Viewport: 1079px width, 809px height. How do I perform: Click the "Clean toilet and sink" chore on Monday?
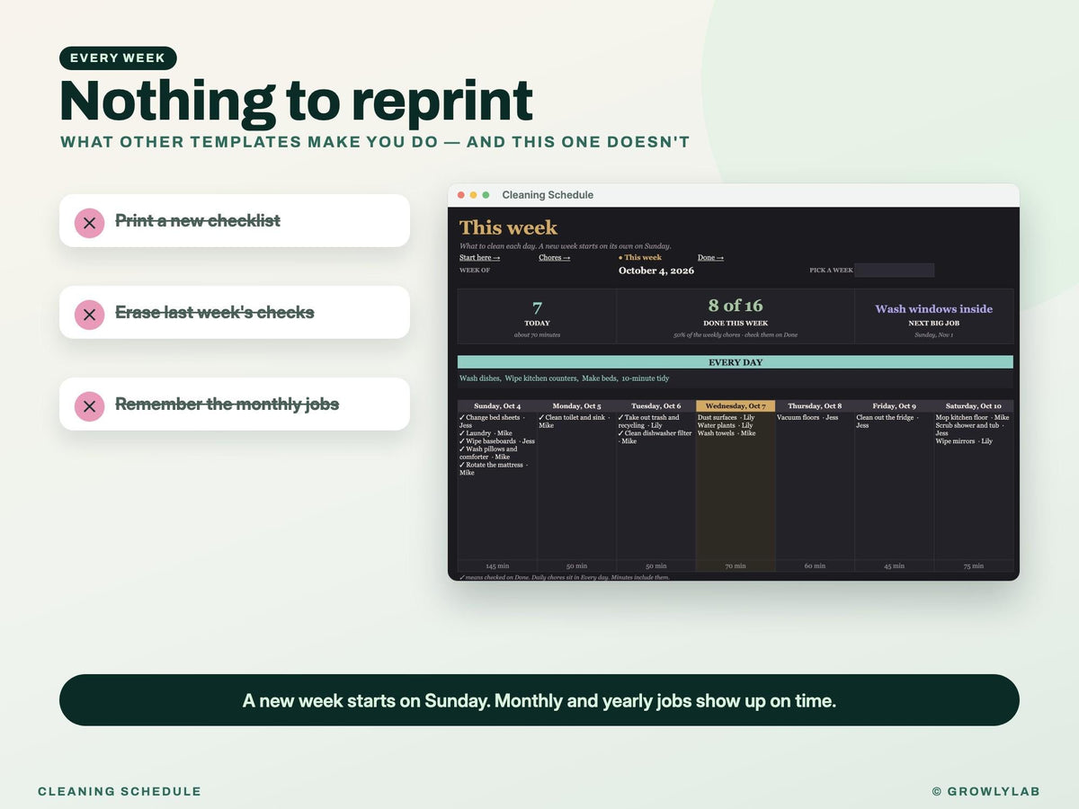pyautogui.click(x=576, y=422)
